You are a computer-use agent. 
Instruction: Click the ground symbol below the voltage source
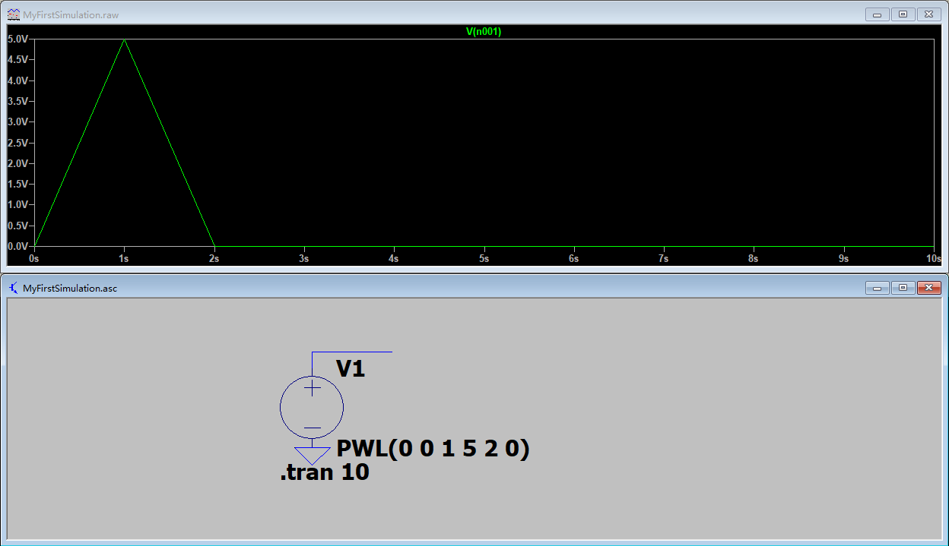(x=312, y=454)
